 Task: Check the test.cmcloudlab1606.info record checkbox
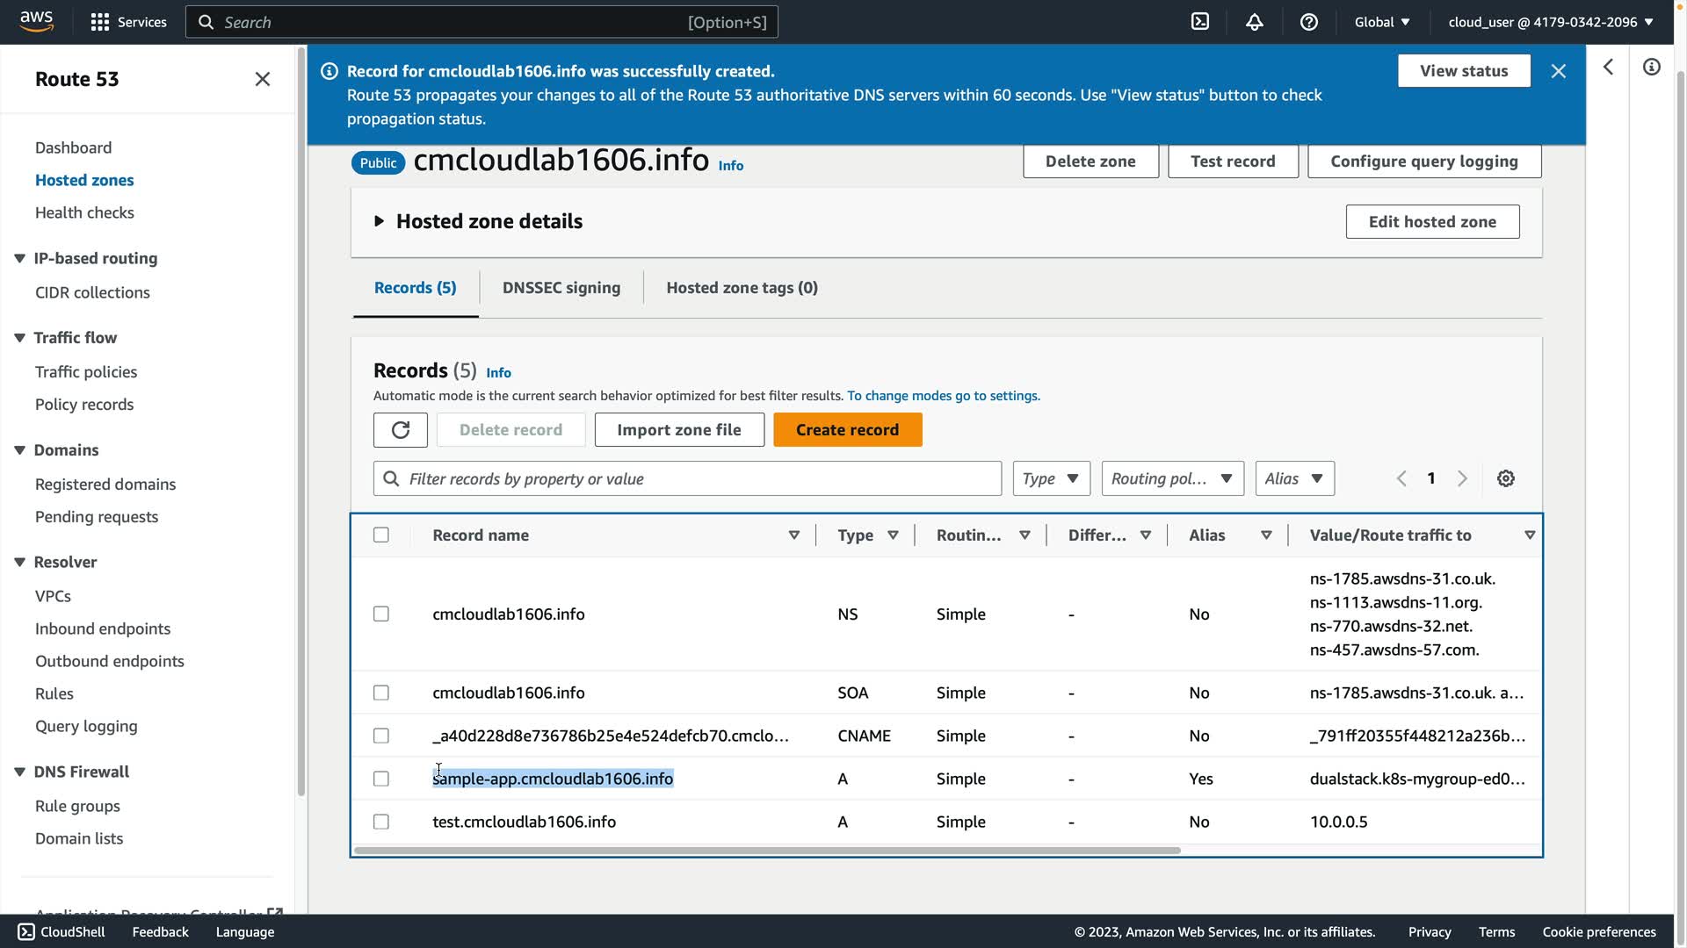click(x=381, y=822)
